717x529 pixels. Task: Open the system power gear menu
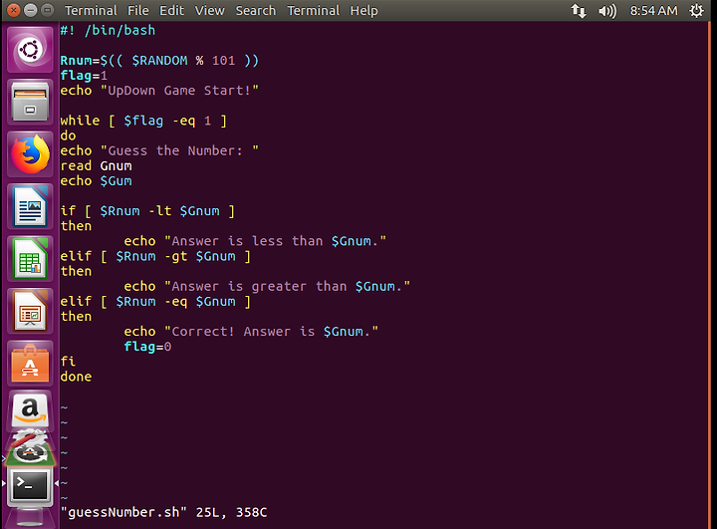(696, 10)
